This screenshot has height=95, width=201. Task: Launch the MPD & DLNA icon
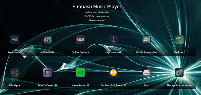pos(47,40)
